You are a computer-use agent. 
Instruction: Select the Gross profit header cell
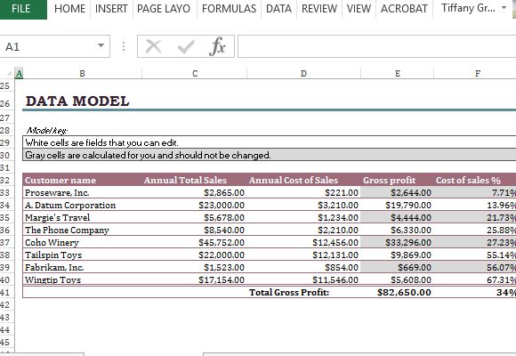click(397, 180)
